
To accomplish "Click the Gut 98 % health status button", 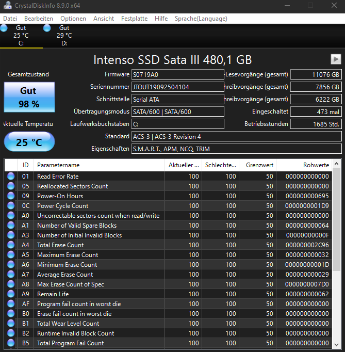I will click(29, 97).
